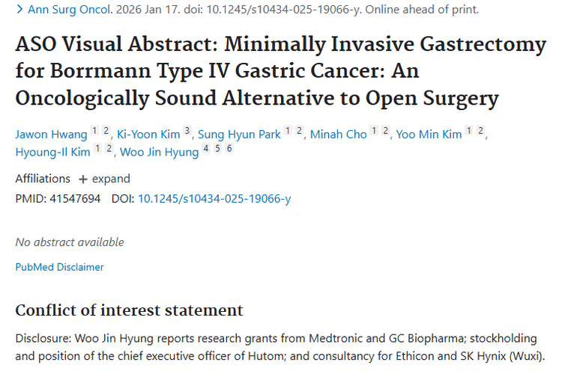
Task: Open author Jawon Hwang's link
Action: tap(51, 135)
